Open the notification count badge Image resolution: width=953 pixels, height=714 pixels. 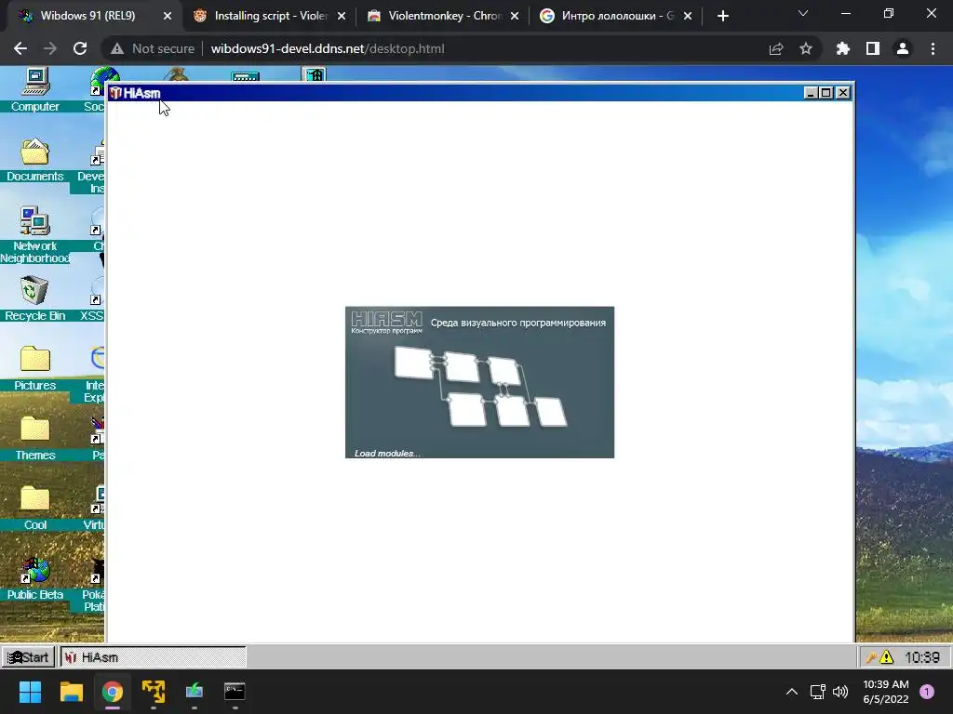tap(927, 692)
